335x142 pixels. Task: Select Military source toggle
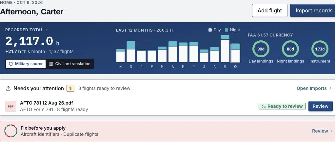tap(26, 64)
